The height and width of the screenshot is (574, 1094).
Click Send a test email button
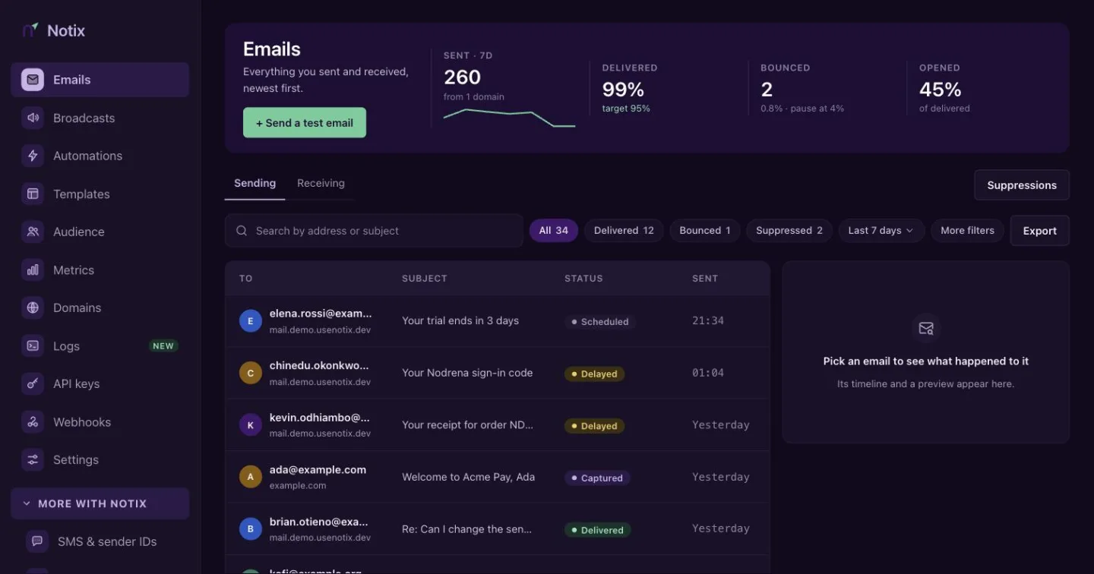(x=305, y=123)
